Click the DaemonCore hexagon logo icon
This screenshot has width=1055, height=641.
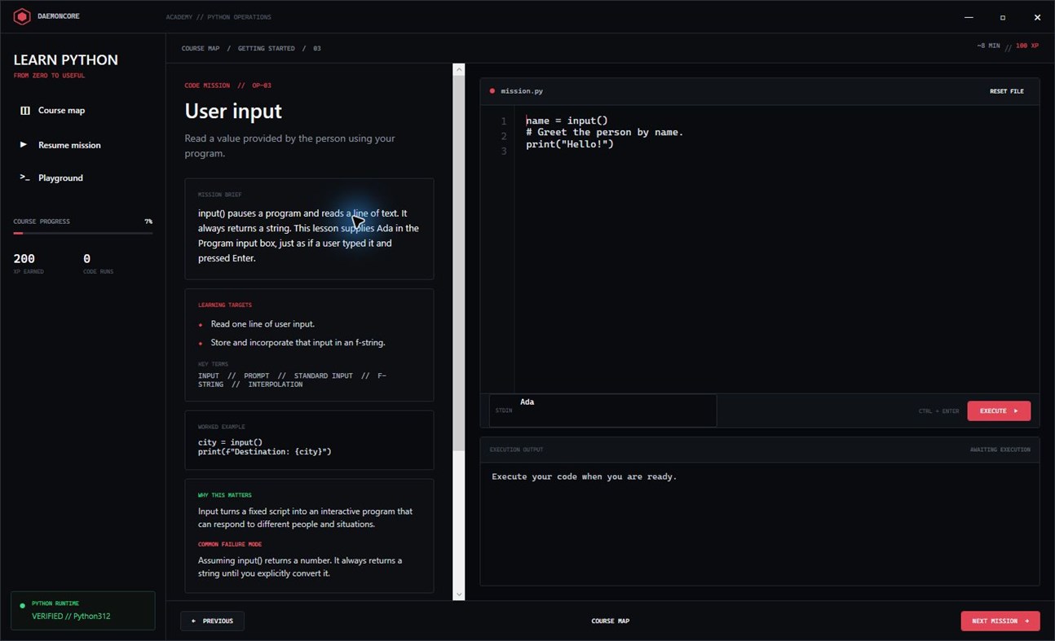(x=22, y=16)
